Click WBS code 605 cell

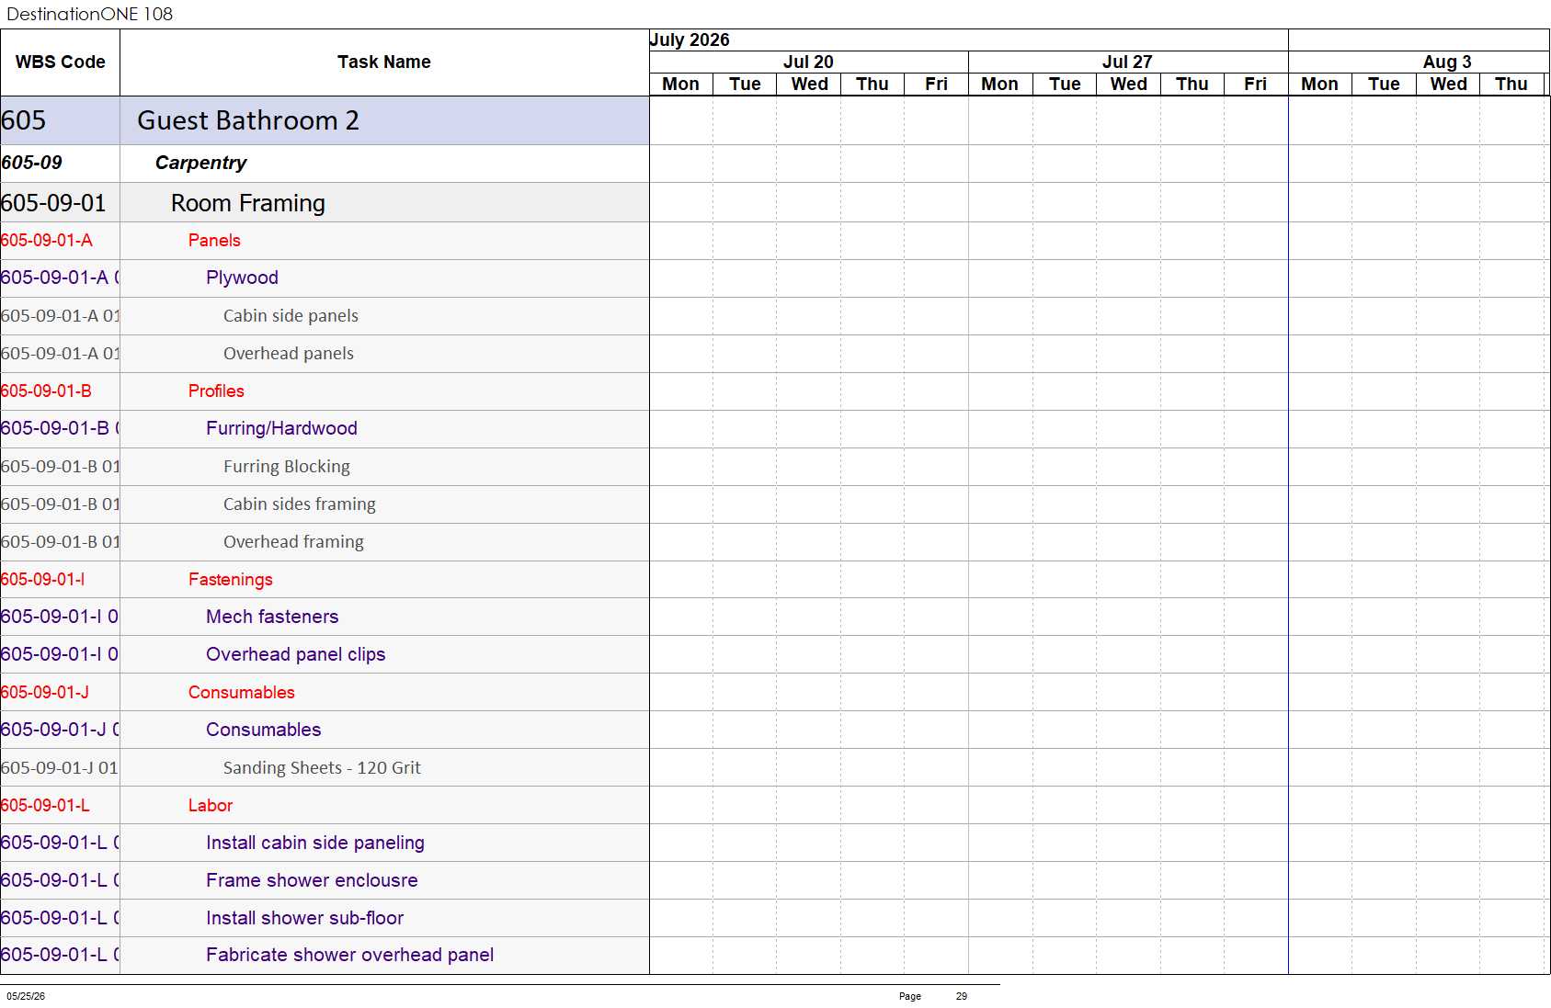pyautogui.click(x=60, y=120)
